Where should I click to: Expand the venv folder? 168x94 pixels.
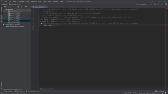[x=6, y=11]
